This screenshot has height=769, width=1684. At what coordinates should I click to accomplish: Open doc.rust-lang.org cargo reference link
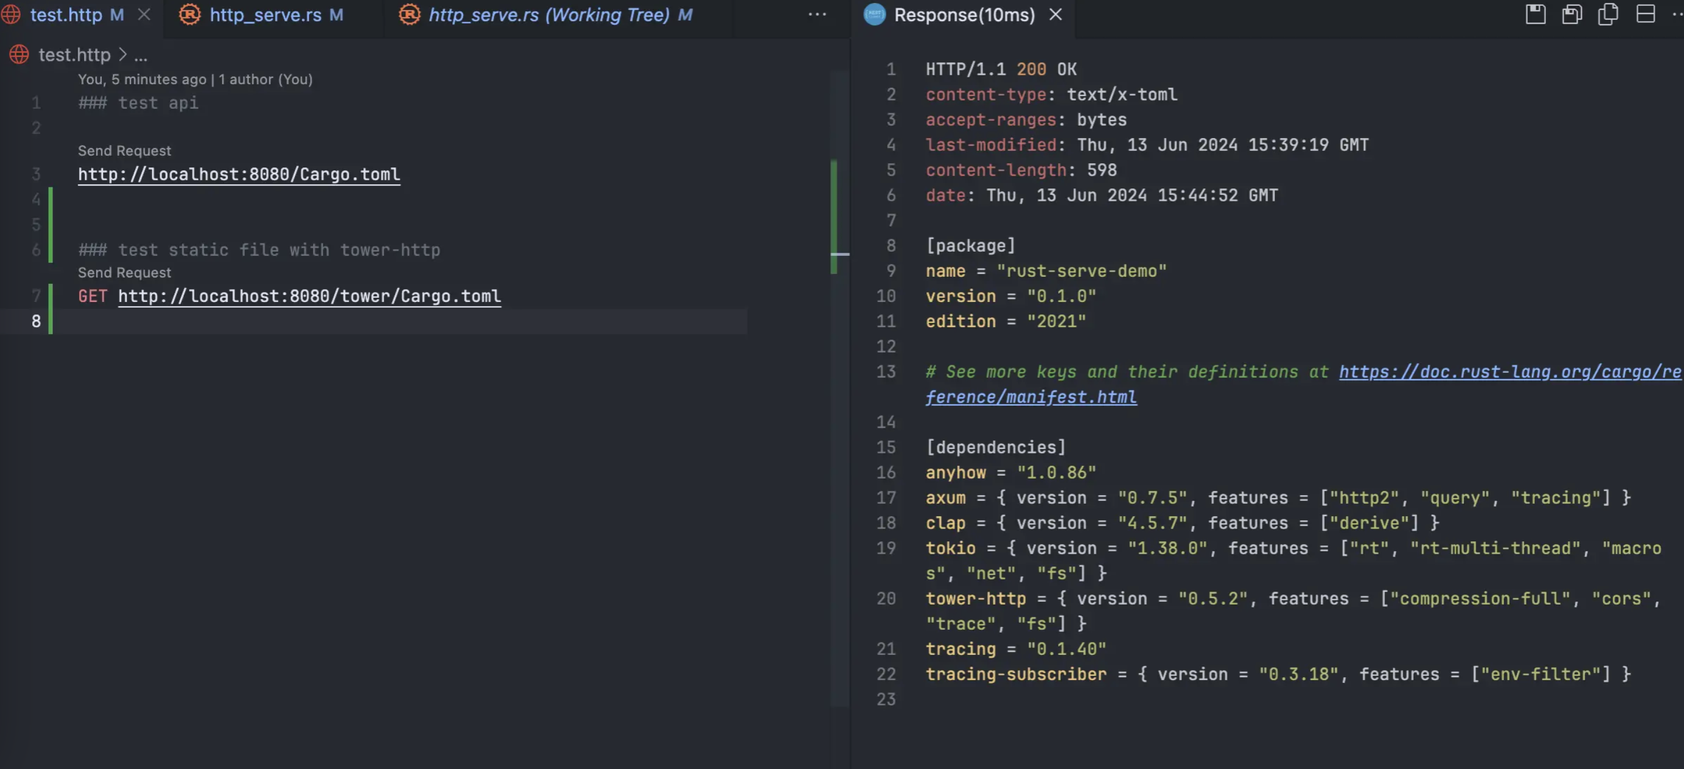point(1509,372)
